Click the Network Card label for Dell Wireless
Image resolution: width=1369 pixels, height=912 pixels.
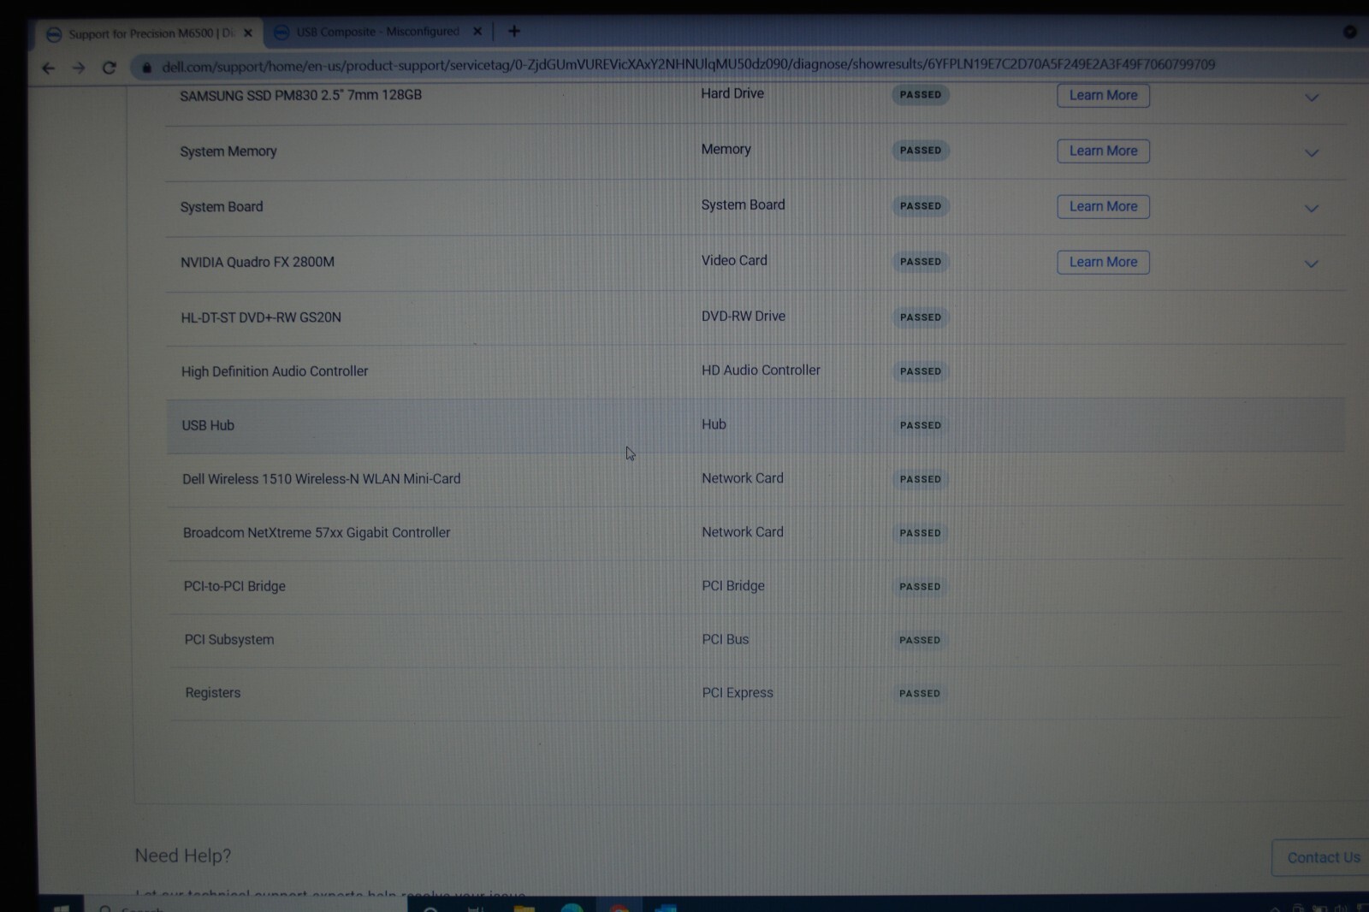pos(743,478)
